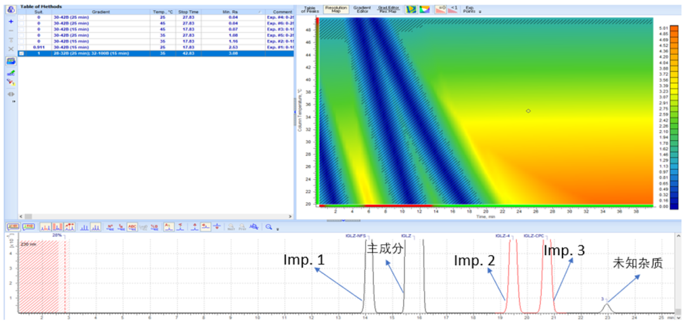Select the Resolution Map tab

336,9
